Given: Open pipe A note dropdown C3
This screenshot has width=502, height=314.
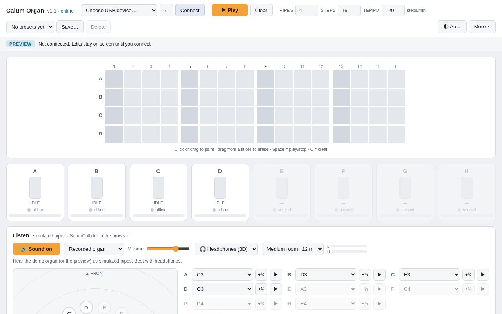Looking at the screenshot, I should click(x=222, y=275).
